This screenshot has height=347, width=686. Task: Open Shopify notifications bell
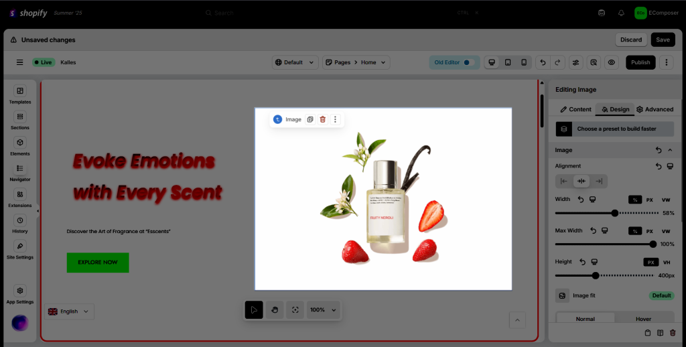point(621,13)
